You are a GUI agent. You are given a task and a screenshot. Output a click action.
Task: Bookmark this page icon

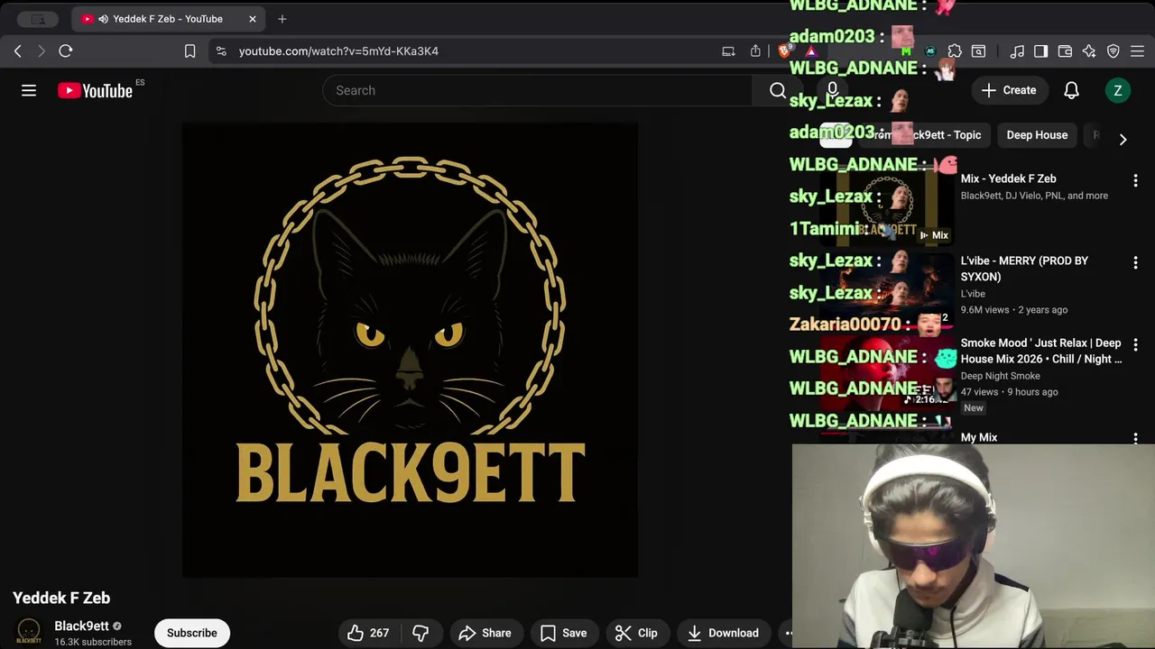pyautogui.click(x=189, y=51)
